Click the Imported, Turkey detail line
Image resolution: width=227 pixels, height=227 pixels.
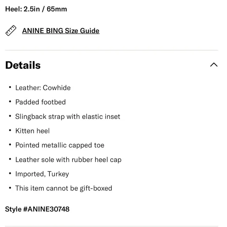click(42, 174)
